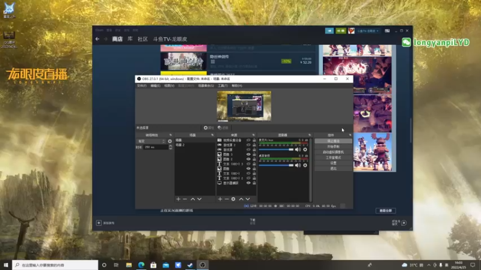Add a new scene with the plus icon
The image size is (481, 270).
coord(178,199)
